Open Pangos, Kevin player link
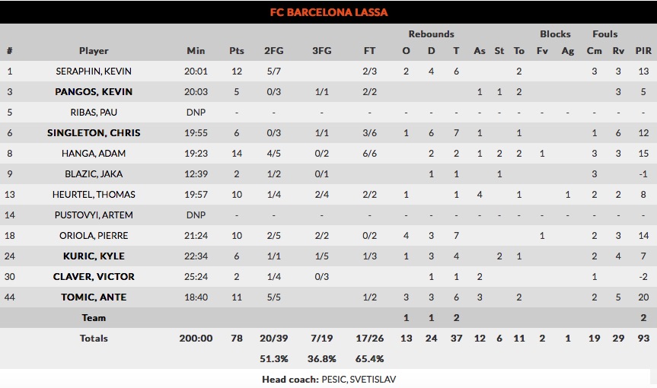The width and height of the screenshot is (657, 388). tap(94, 92)
